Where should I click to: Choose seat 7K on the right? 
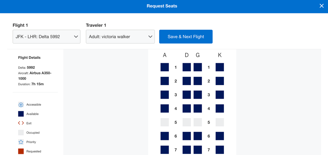(220, 150)
